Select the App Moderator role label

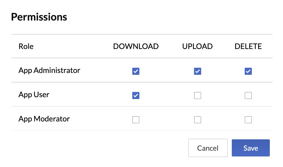pos(44,119)
